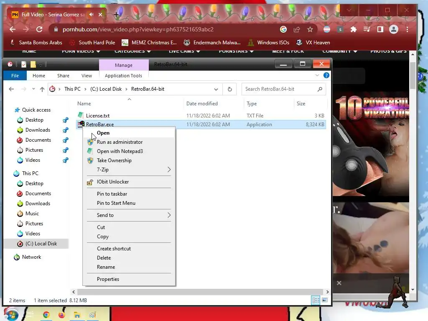Open Santa Bombs Arabs bookmark
This screenshot has width=428, height=321.
pos(36,43)
